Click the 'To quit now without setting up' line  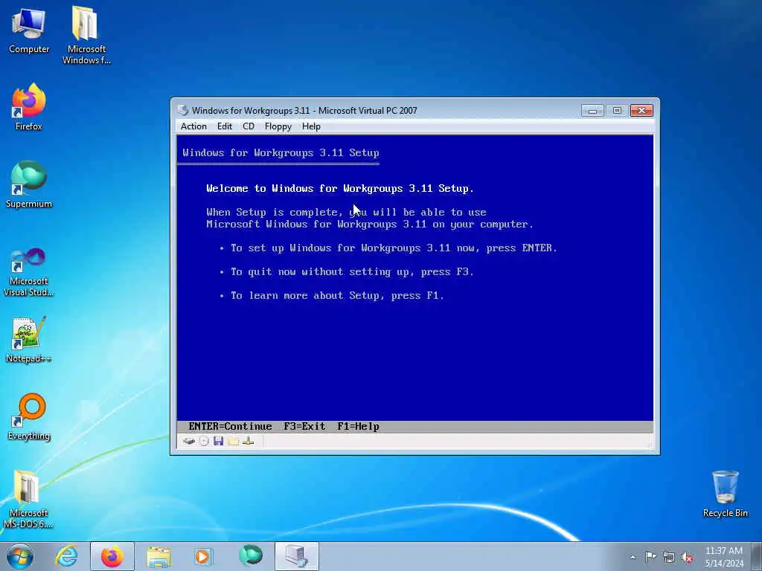click(352, 272)
